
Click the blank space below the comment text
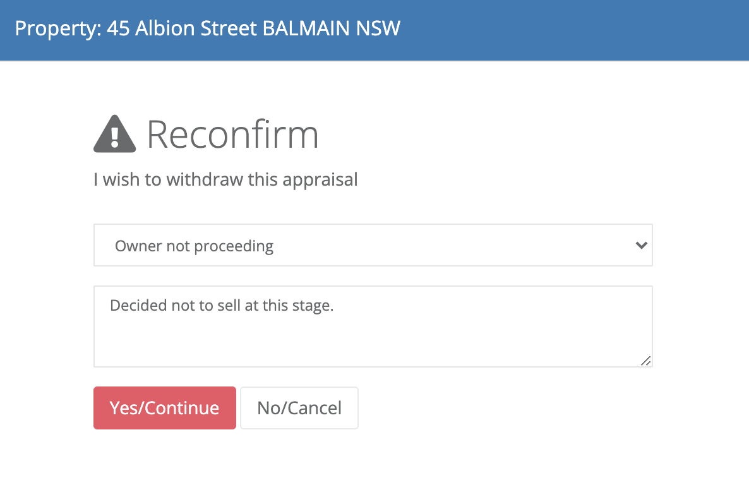(373, 342)
